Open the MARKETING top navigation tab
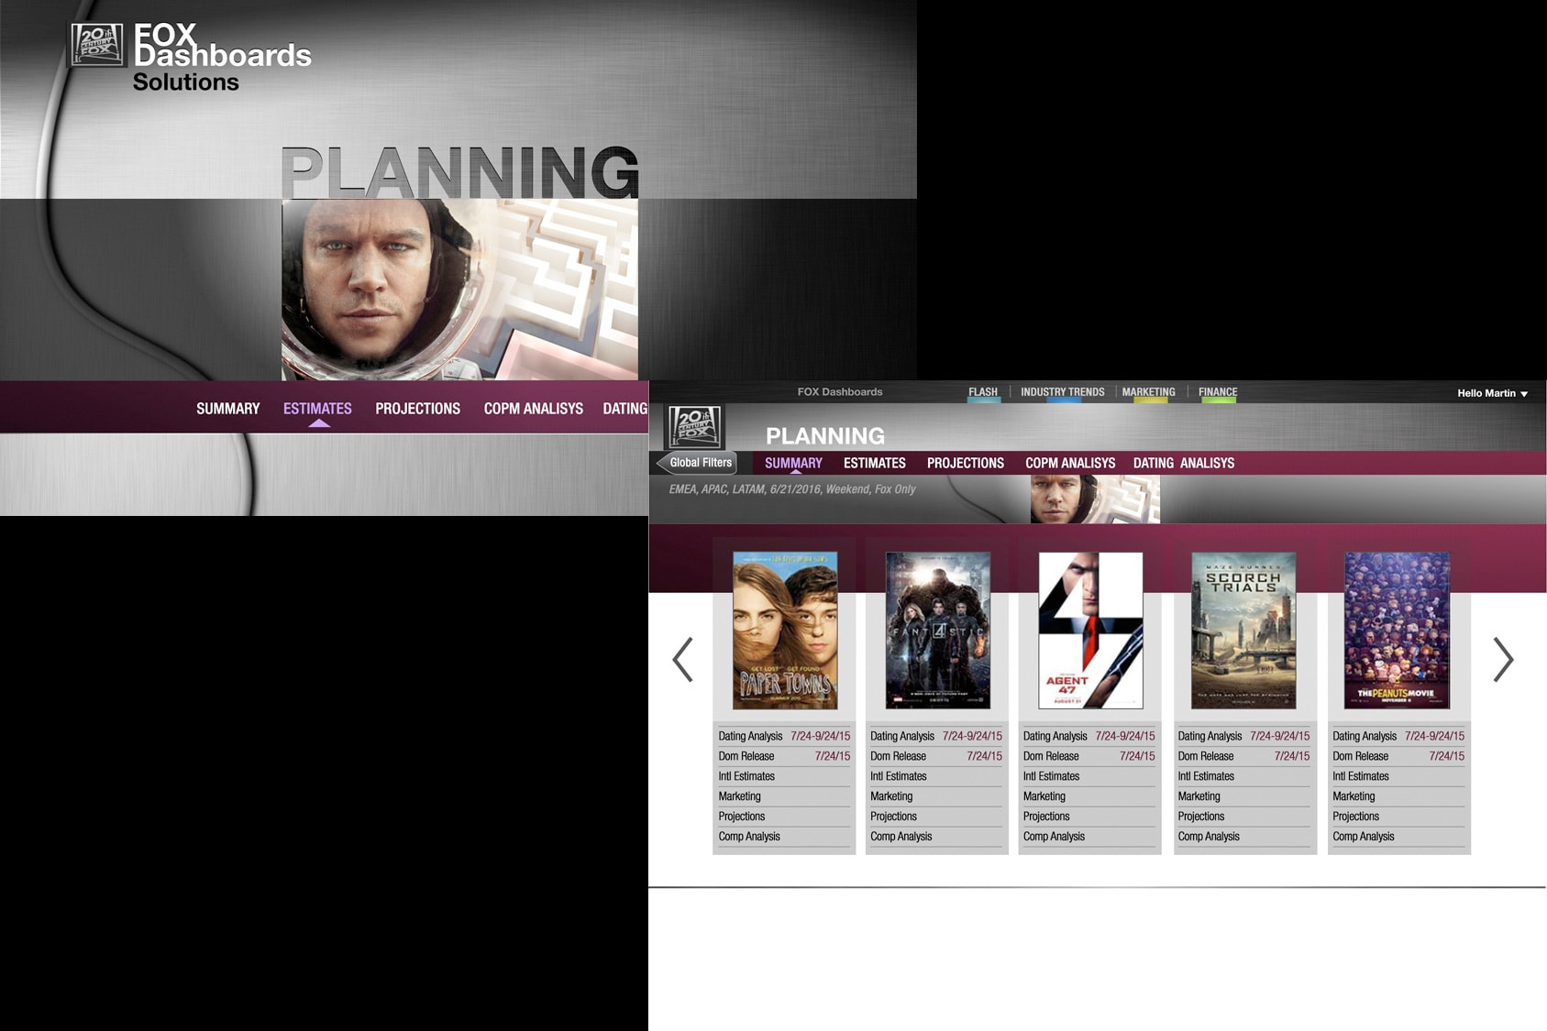This screenshot has width=1547, height=1031. [x=1148, y=392]
